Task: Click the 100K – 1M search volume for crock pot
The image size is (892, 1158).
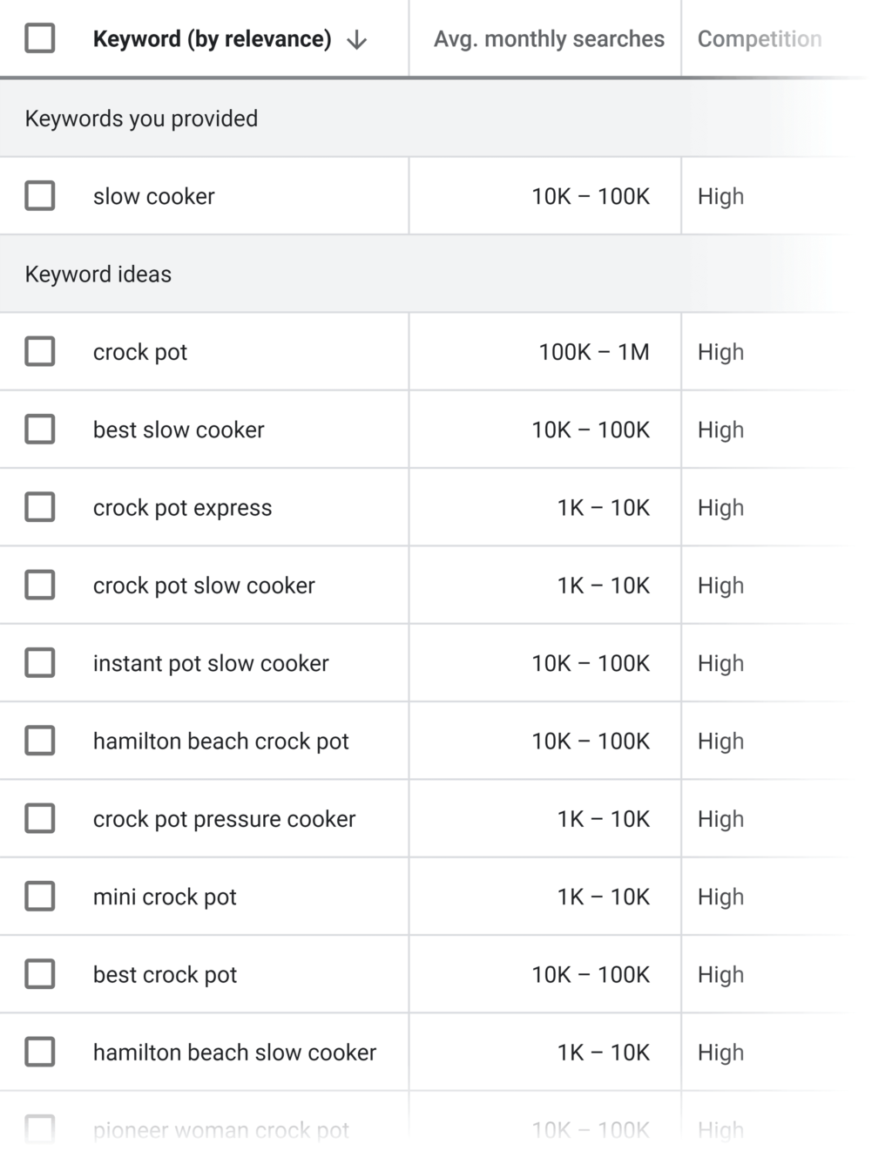Action: coord(593,351)
